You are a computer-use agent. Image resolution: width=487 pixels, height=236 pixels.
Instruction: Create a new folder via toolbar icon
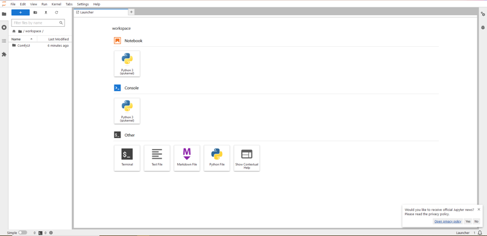(35, 12)
